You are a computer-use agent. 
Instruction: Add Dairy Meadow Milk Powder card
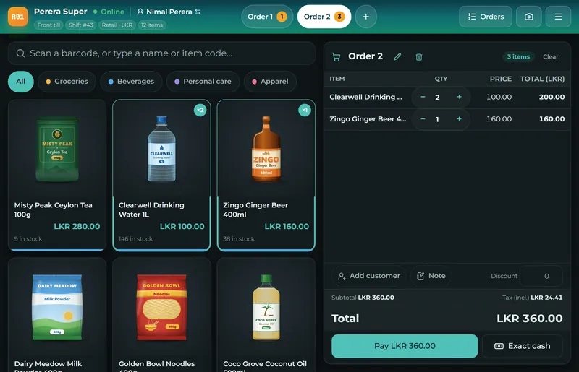[57, 315]
